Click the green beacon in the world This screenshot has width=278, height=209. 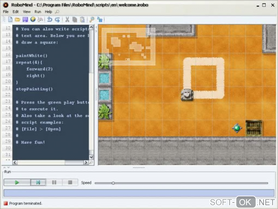click(237, 128)
